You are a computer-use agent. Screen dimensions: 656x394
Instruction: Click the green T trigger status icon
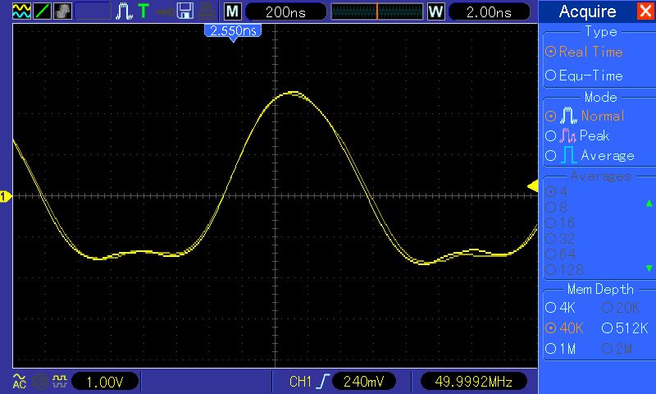(143, 11)
